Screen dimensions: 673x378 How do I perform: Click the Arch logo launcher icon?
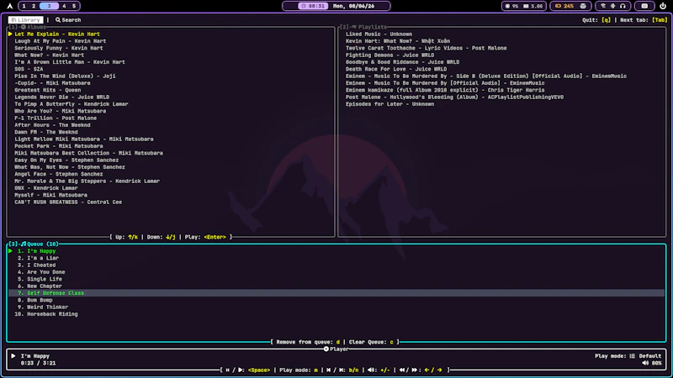coord(9,6)
